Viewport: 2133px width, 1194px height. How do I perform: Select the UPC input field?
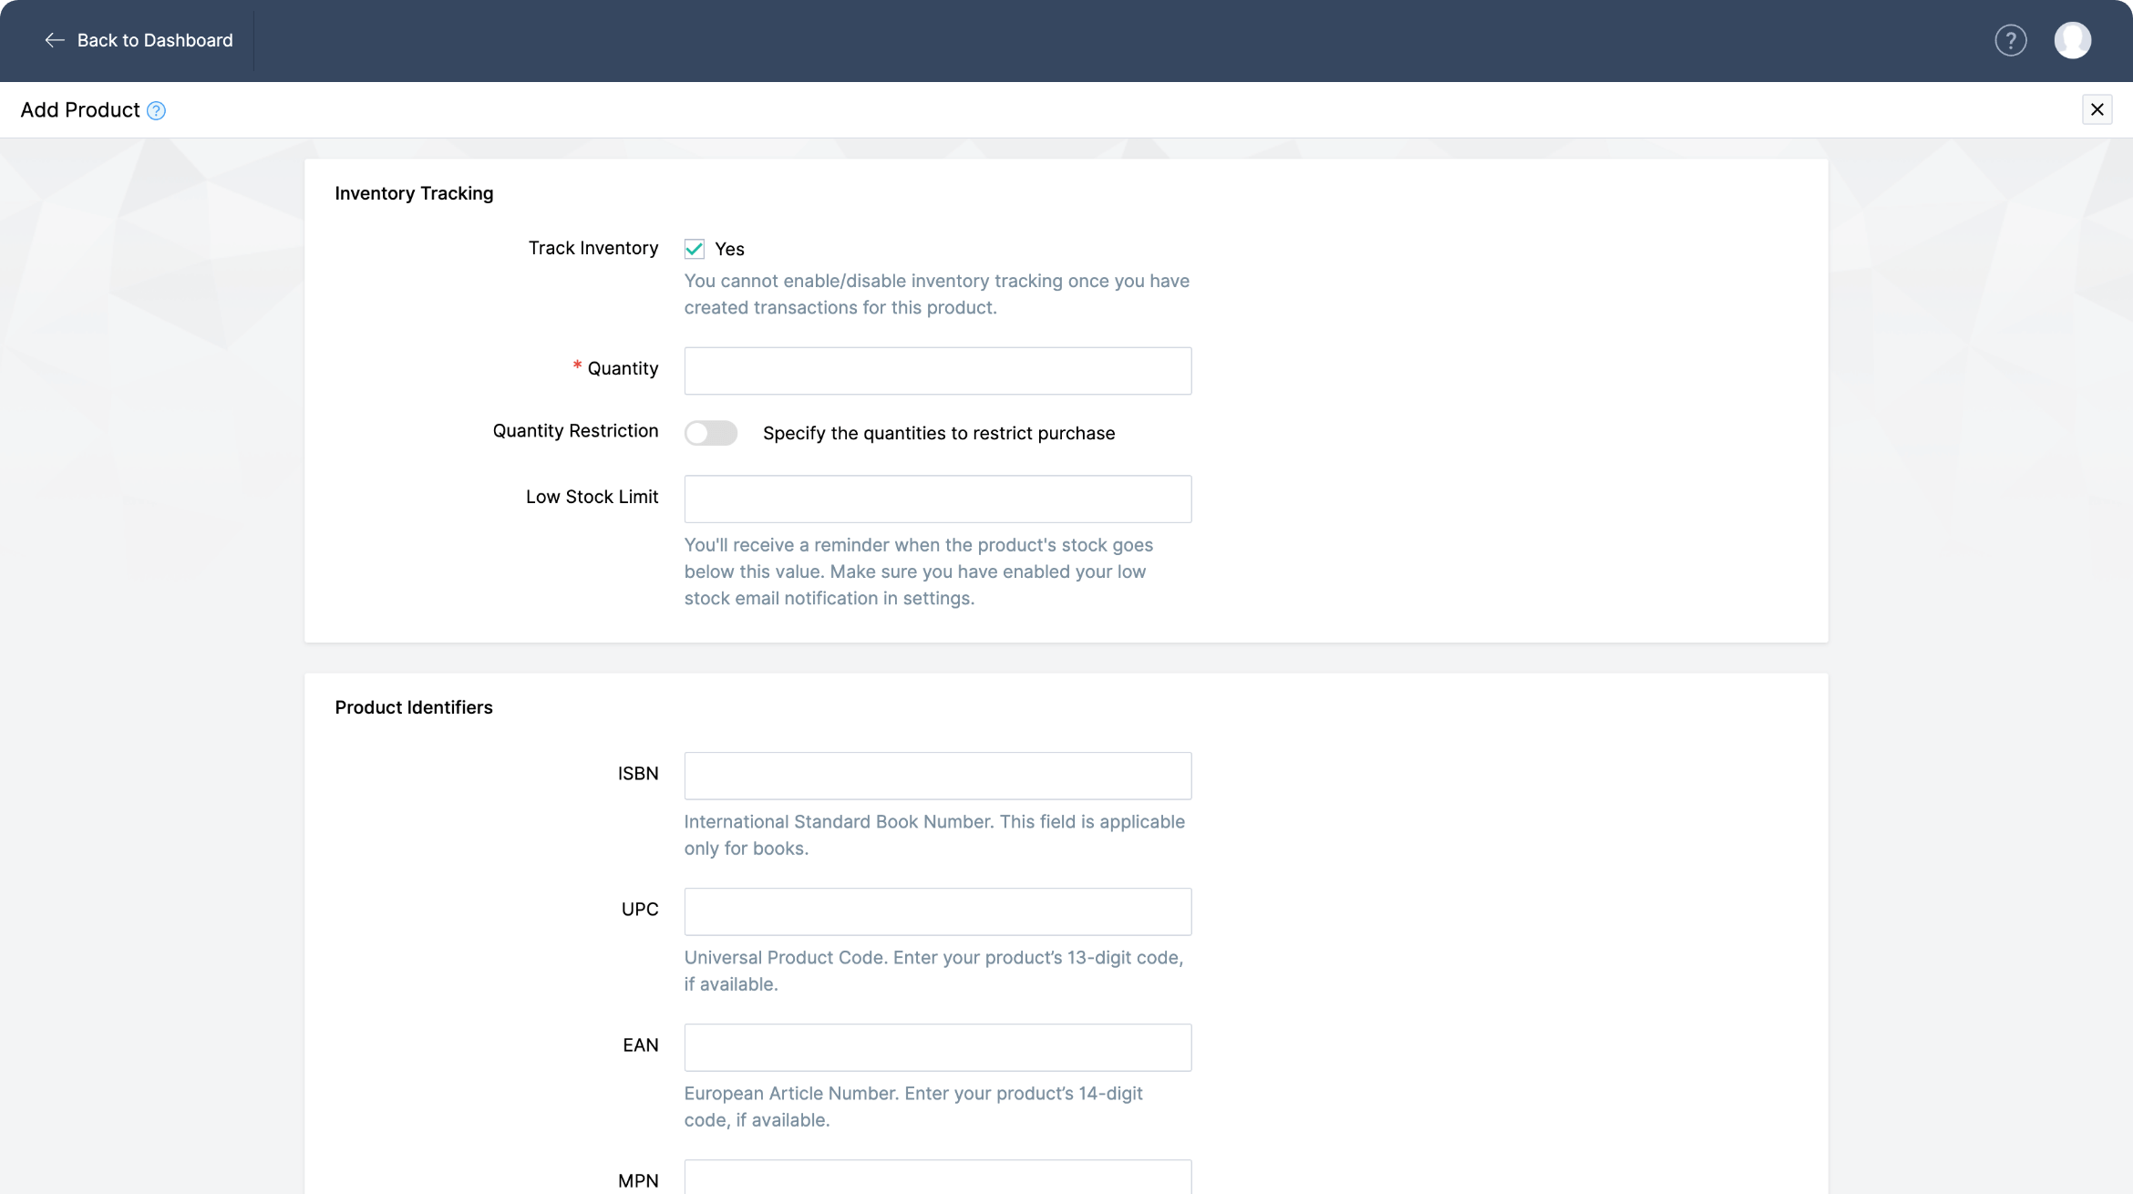[937, 911]
